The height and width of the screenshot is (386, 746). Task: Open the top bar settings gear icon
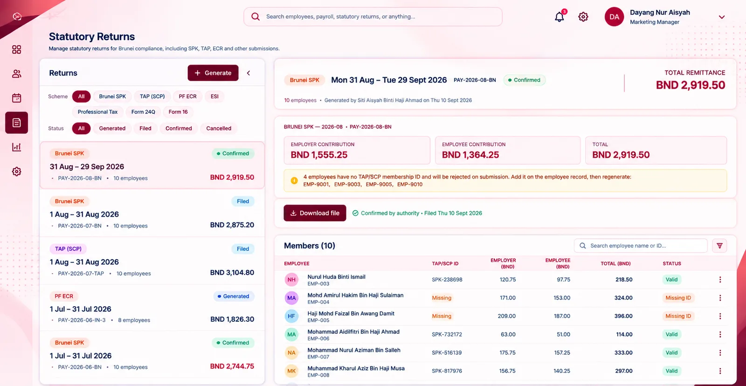(583, 17)
